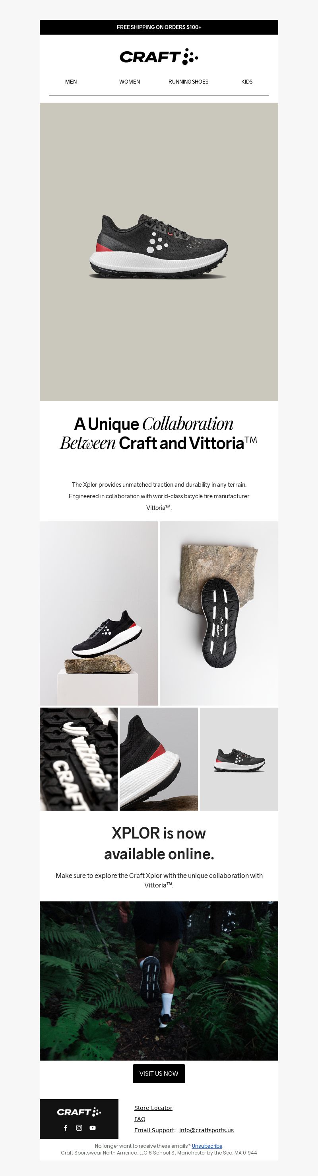Viewport: 318px width, 1176px height.
Task: Click the white Craft footer logo
Action: [79, 1112]
